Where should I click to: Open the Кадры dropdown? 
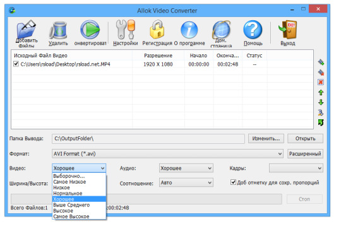[x=296, y=168]
